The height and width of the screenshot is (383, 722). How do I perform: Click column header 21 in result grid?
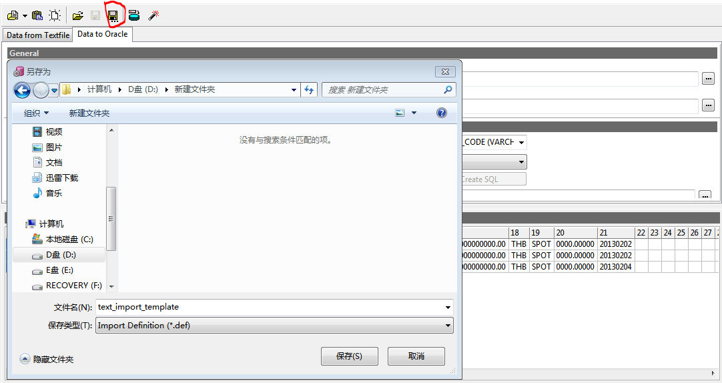point(616,232)
